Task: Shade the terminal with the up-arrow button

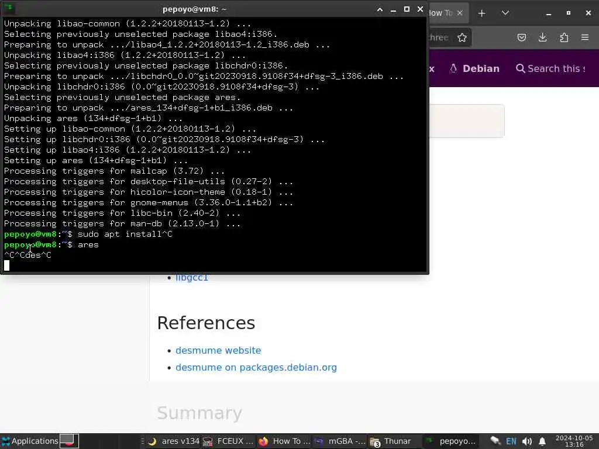Action: point(380,9)
